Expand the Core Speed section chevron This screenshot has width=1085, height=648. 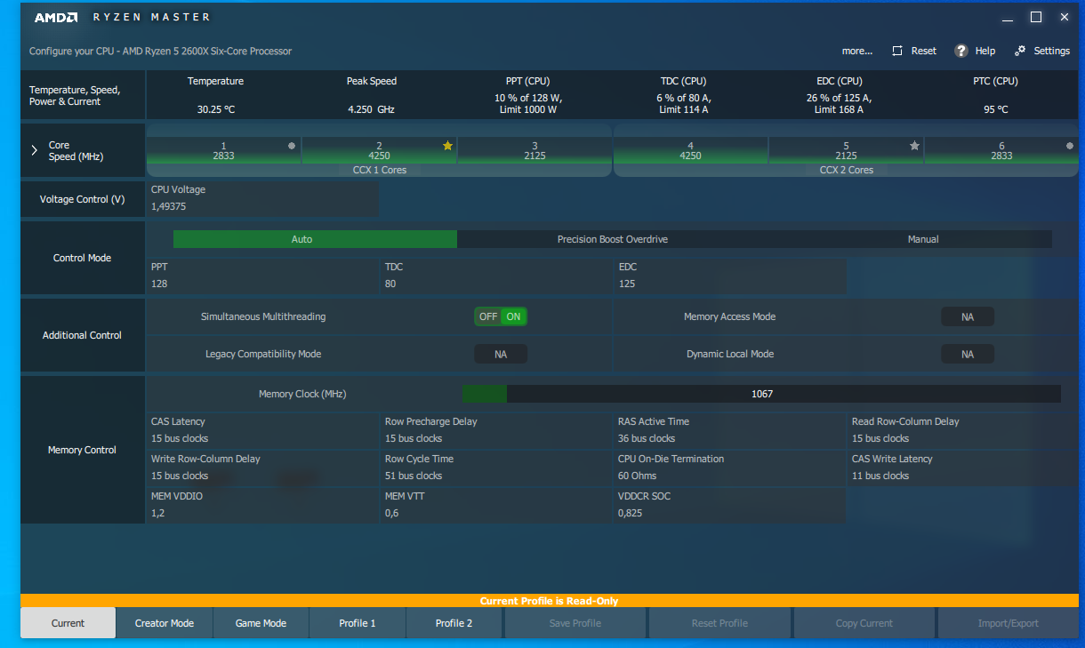[x=35, y=150]
